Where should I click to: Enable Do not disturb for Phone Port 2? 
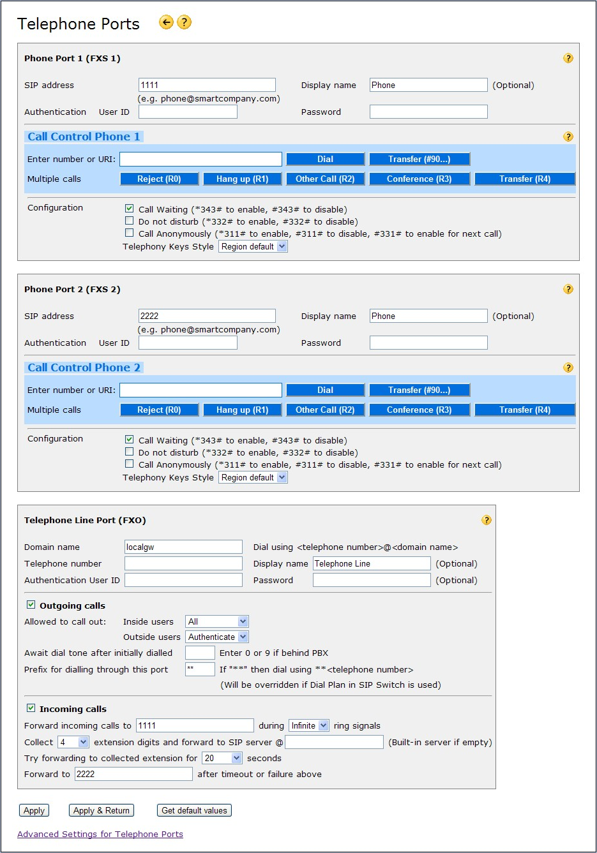(130, 452)
